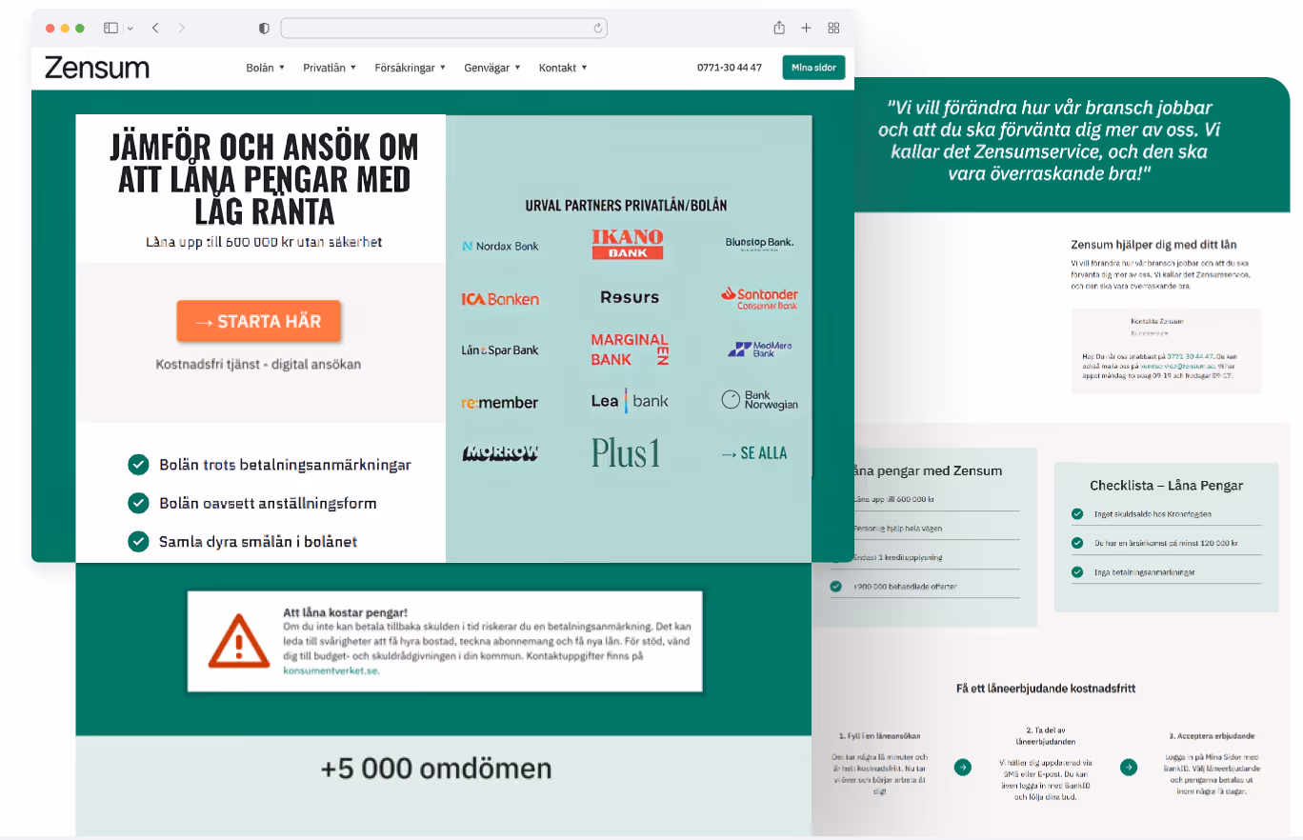Expand the Bolån menu
The width and height of the screenshot is (1303, 840).
coord(266,68)
